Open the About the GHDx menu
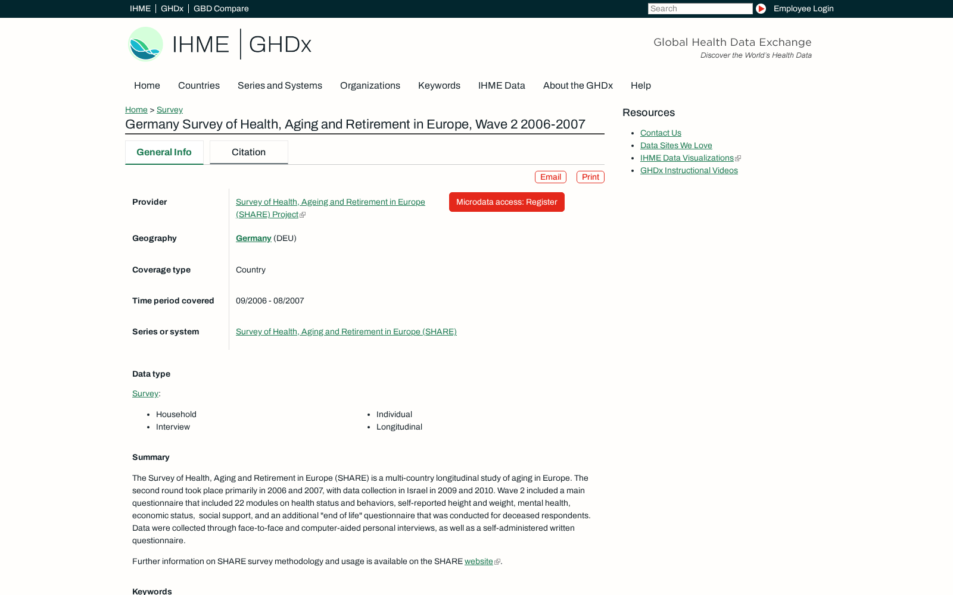Image resolution: width=953 pixels, height=595 pixels. 578,86
